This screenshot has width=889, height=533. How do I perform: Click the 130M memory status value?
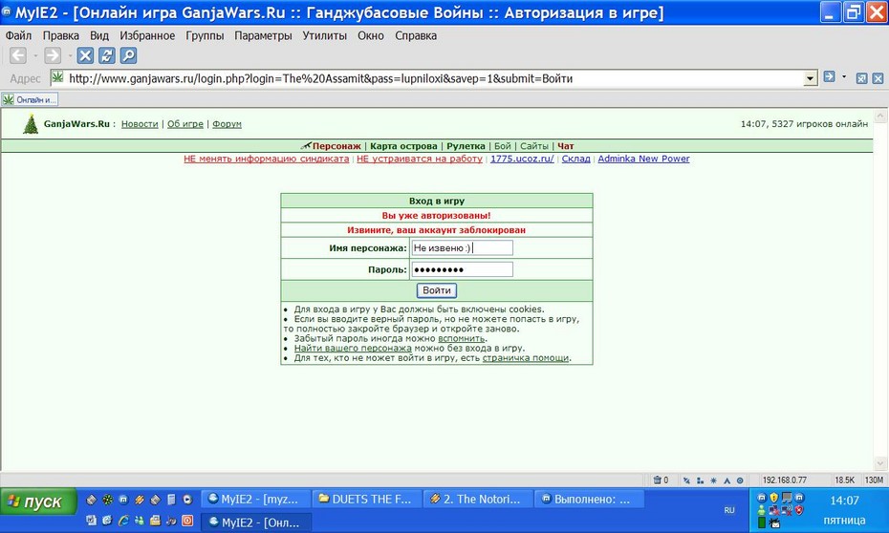coord(874,480)
